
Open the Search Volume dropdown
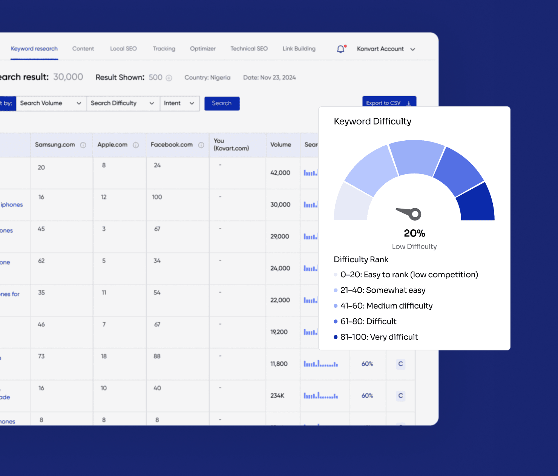[51, 103]
